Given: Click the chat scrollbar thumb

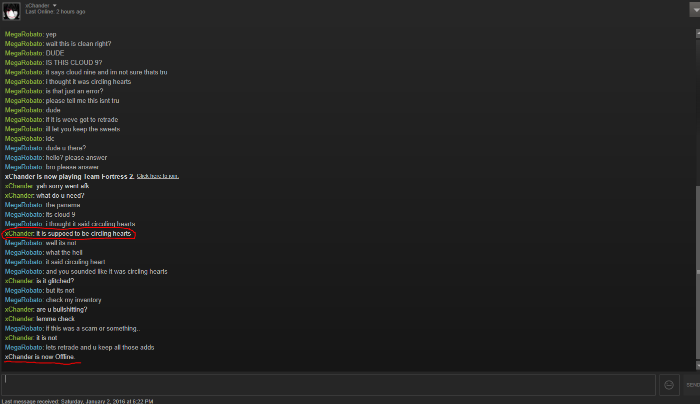Looking at the screenshot, I should click(x=698, y=271).
